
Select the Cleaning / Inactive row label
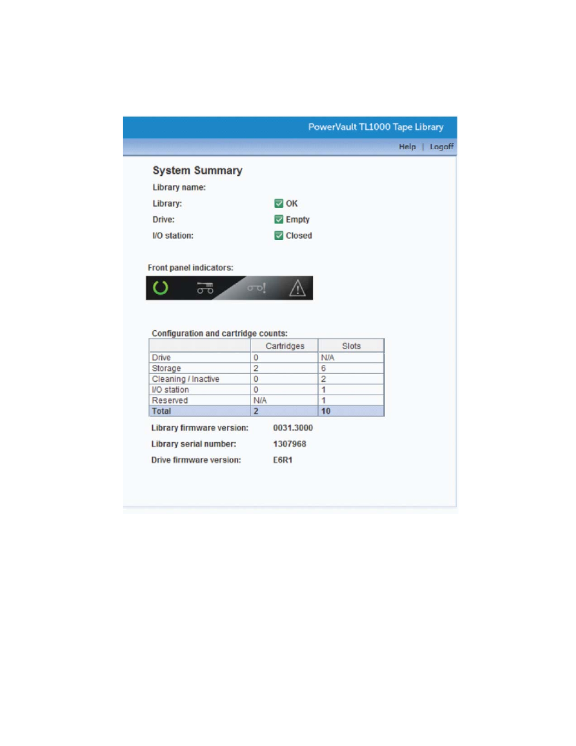tap(186, 379)
